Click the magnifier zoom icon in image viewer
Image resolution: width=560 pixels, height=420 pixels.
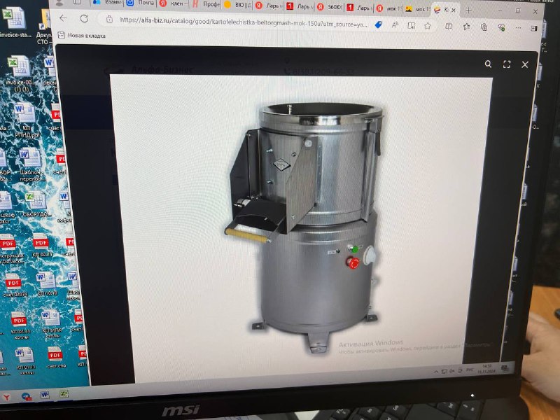(488, 64)
